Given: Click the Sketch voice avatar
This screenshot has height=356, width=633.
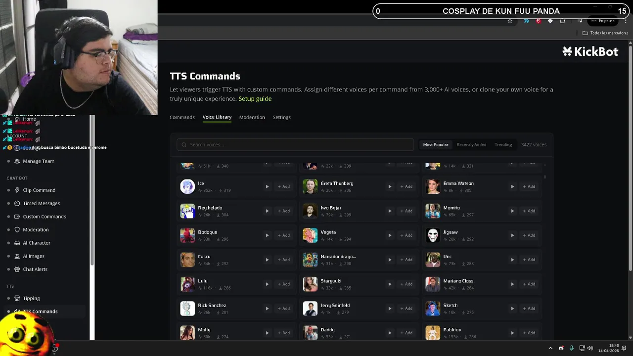Looking at the screenshot, I should pos(433,309).
